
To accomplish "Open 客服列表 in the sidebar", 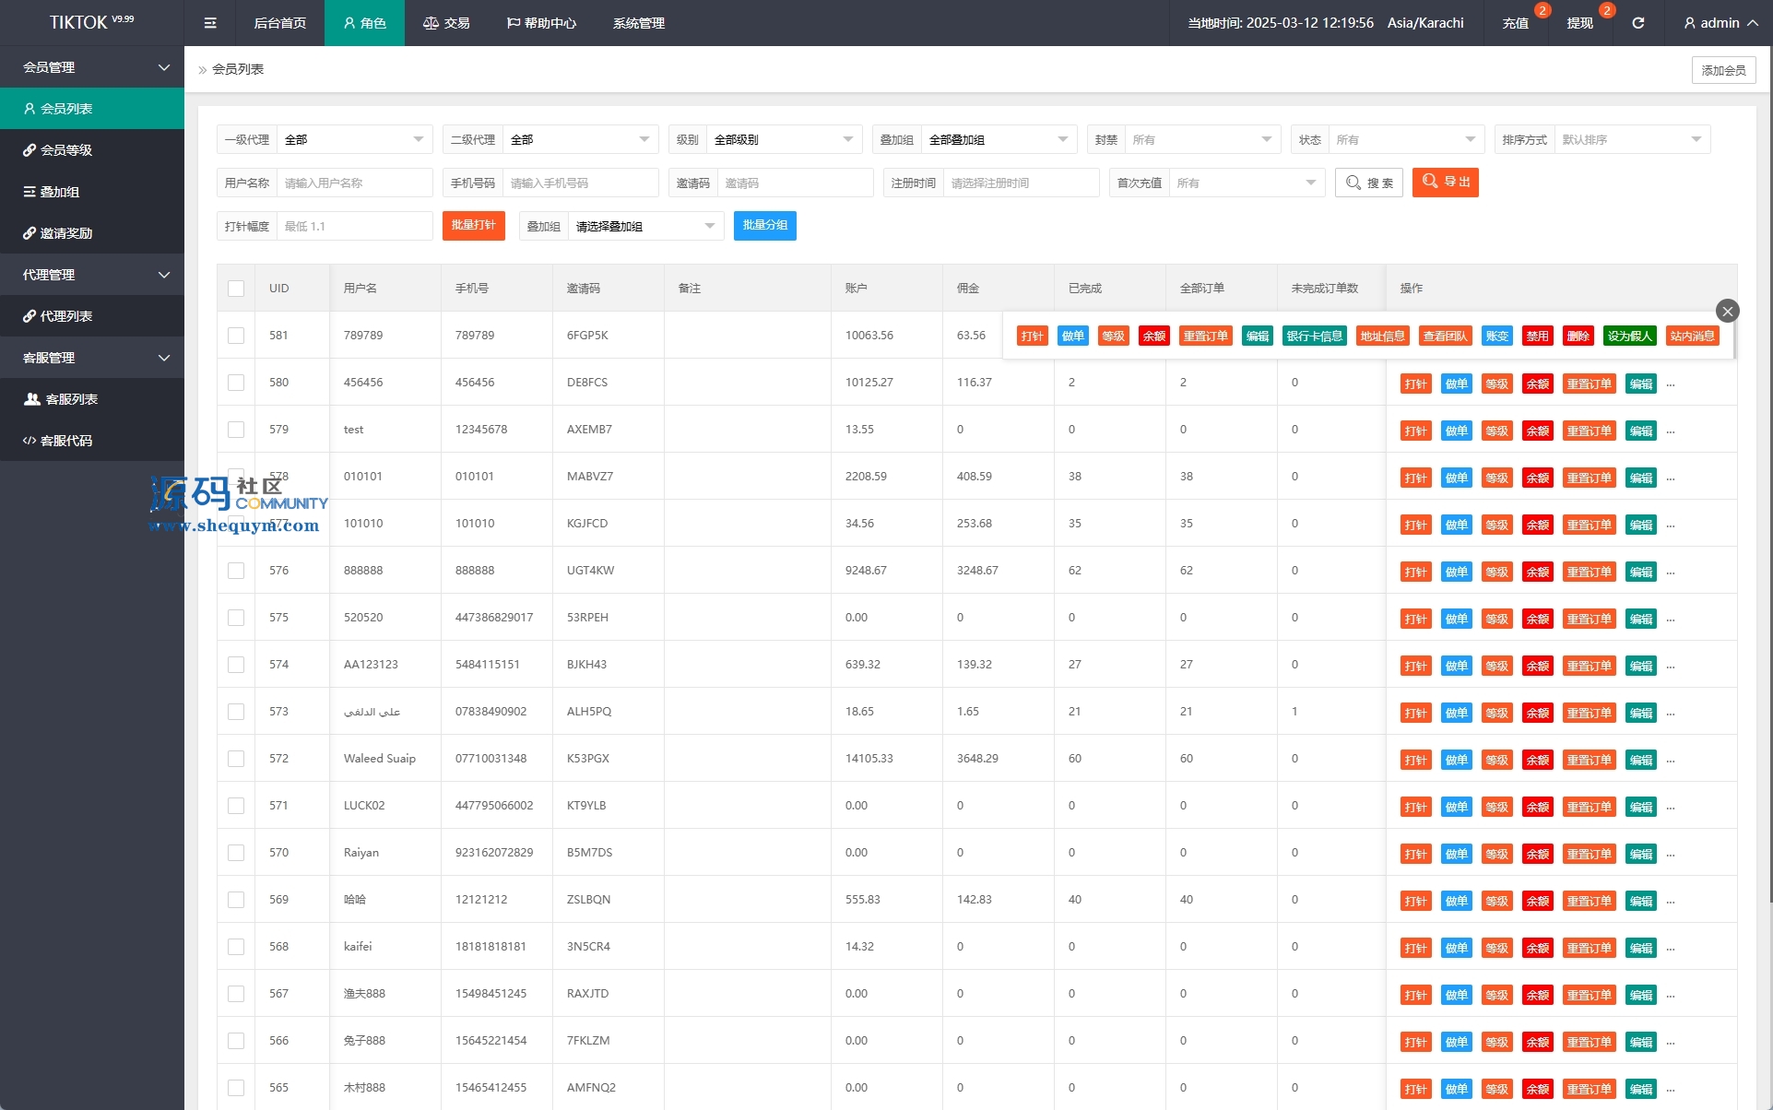I will [92, 399].
